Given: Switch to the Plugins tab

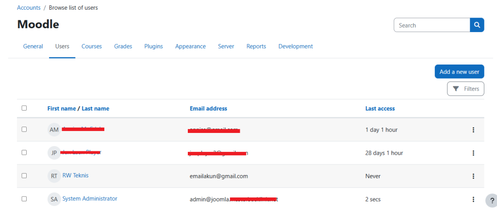Looking at the screenshot, I should 153,46.
